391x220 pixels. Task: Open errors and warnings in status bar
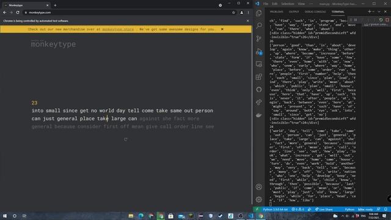point(298,210)
